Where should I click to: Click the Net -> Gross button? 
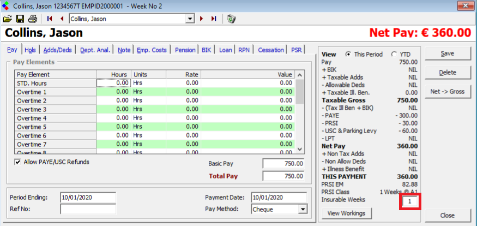click(x=447, y=92)
